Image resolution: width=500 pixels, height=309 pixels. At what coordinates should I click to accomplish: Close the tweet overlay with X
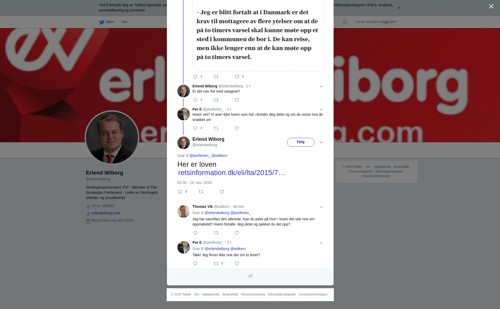pyautogui.click(x=491, y=7)
